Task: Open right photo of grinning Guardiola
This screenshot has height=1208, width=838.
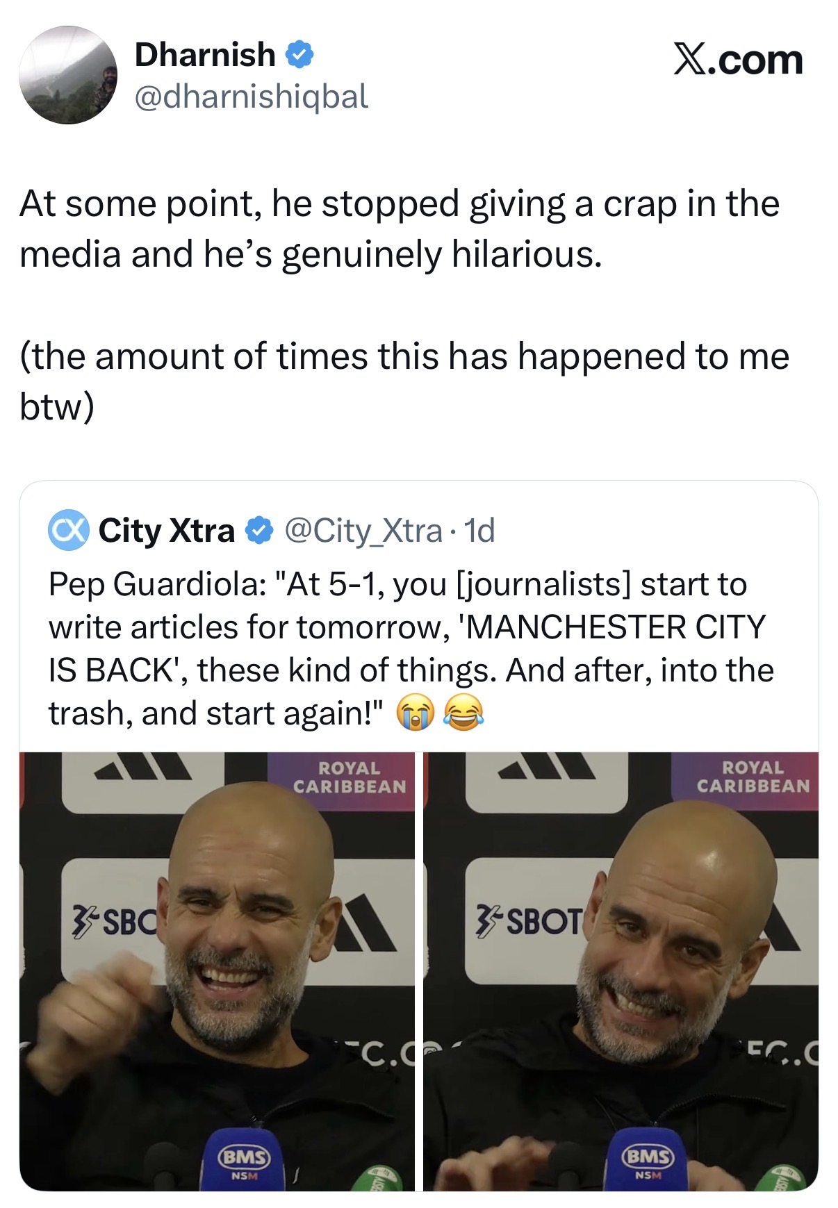Action: 621,970
